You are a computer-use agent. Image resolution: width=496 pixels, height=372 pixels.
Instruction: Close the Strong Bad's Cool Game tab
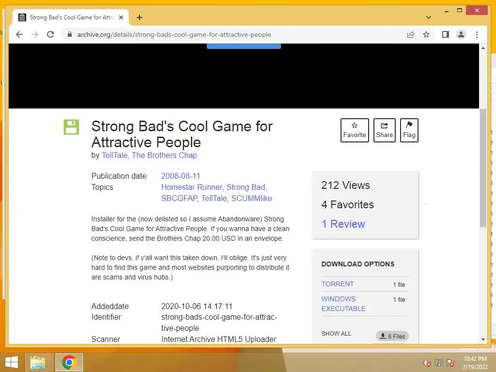tap(121, 17)
